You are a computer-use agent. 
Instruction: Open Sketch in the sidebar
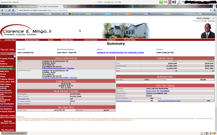(3, 74)
